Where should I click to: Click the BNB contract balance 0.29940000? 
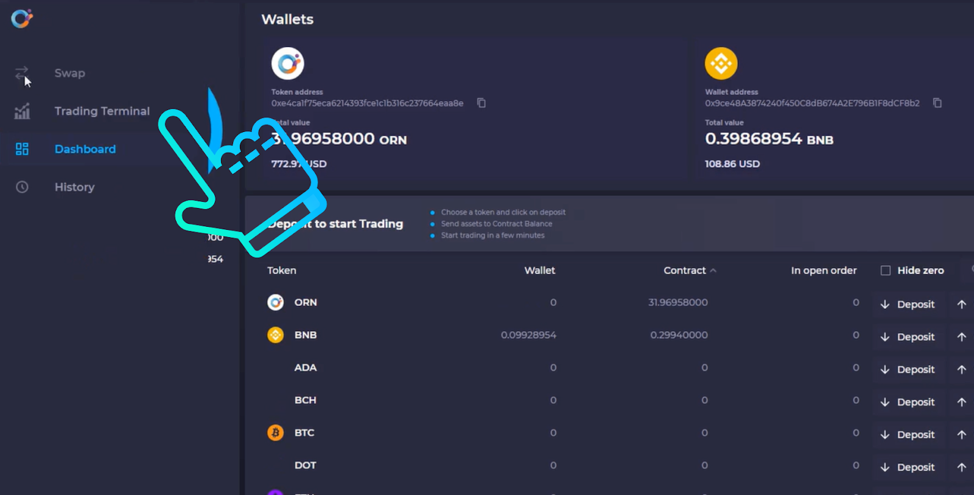pyautogui.click(x=679, y=335)
